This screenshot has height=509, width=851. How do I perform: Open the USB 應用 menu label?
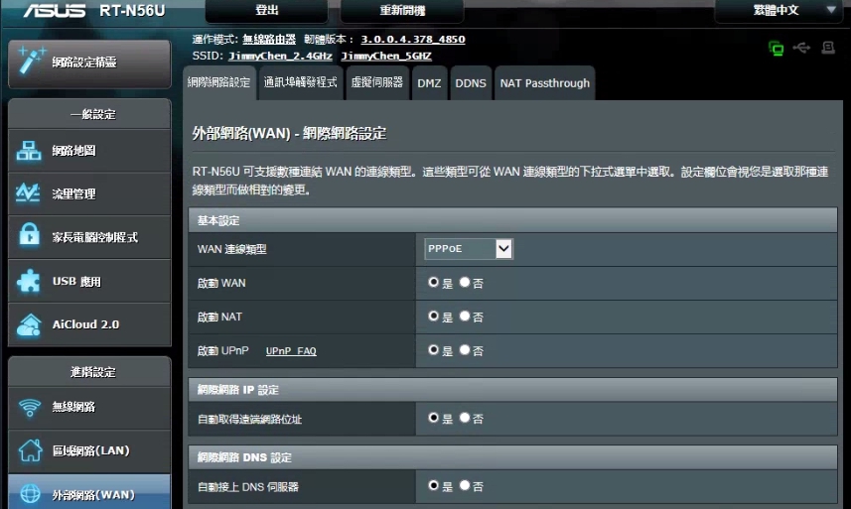click(x=76, y=282)
